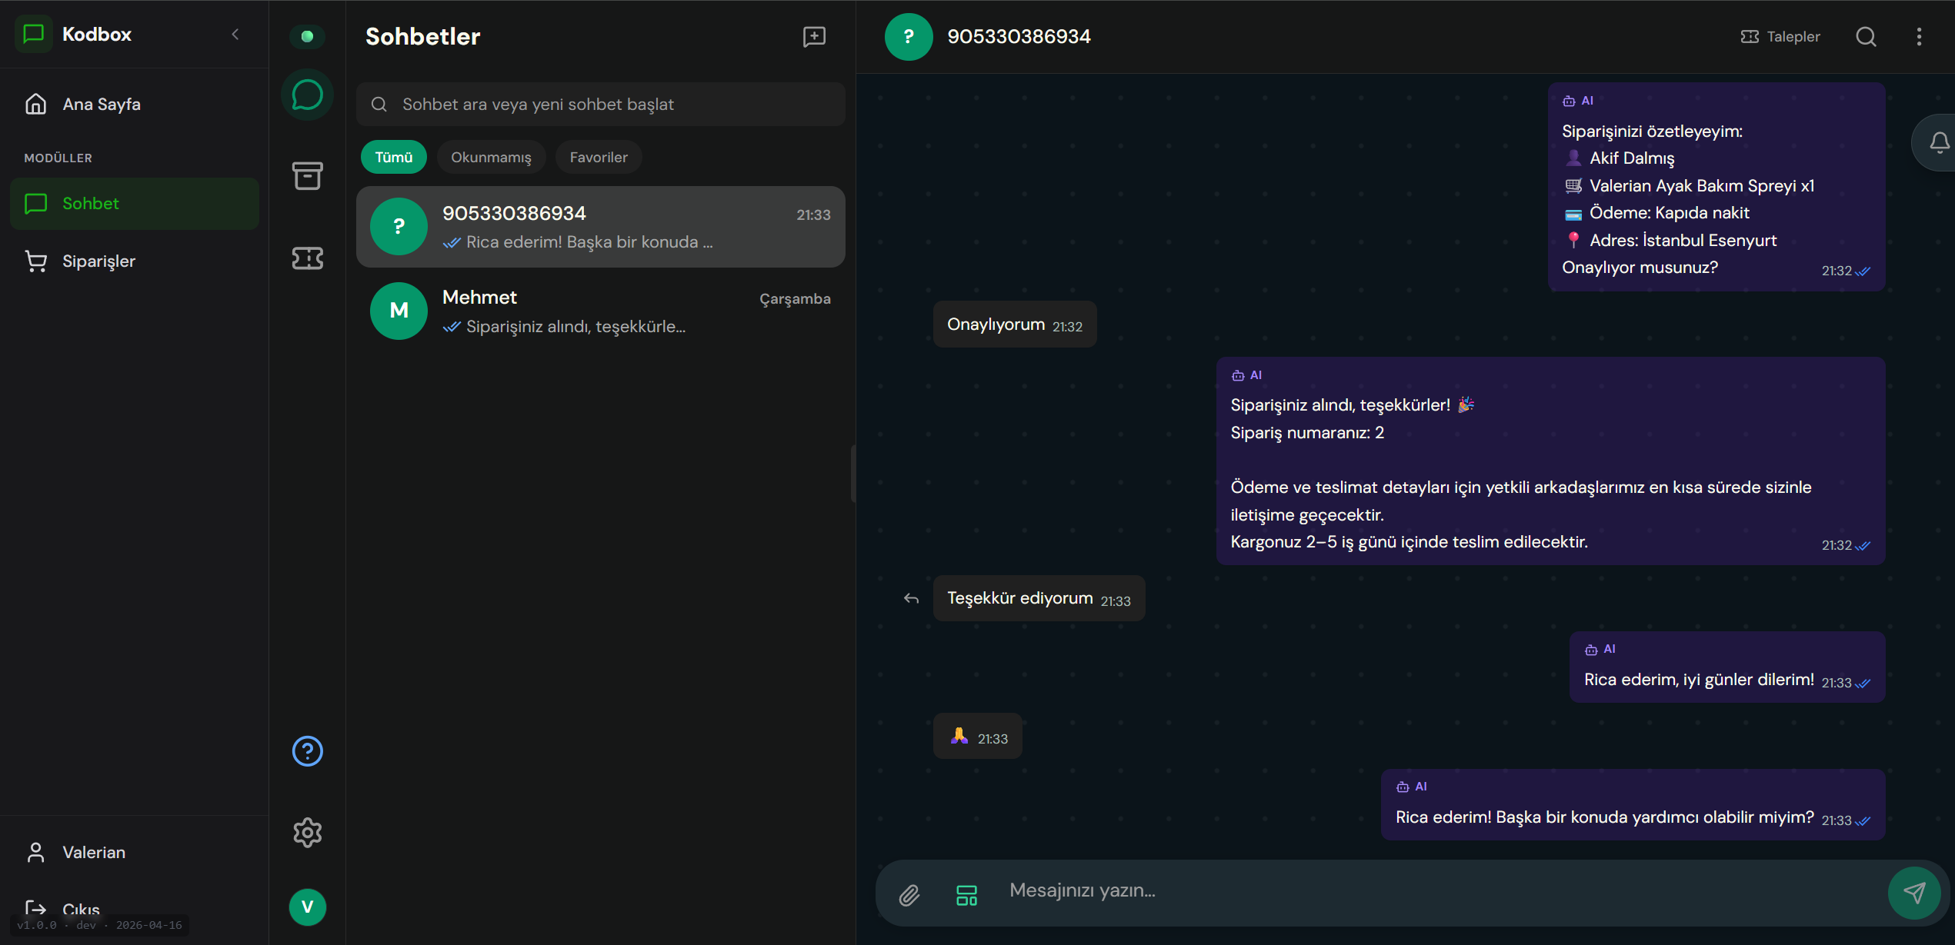The height and width of the screenshot is (945, 1955).
Task: Click the magnifier icon in chat search
Action: click(379, 104)
